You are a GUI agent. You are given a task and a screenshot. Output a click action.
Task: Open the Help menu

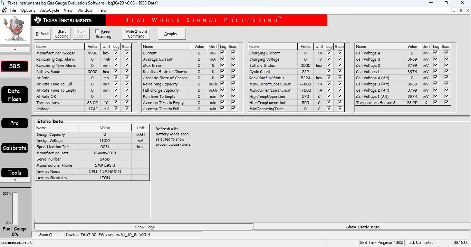[x=102, y=10]
